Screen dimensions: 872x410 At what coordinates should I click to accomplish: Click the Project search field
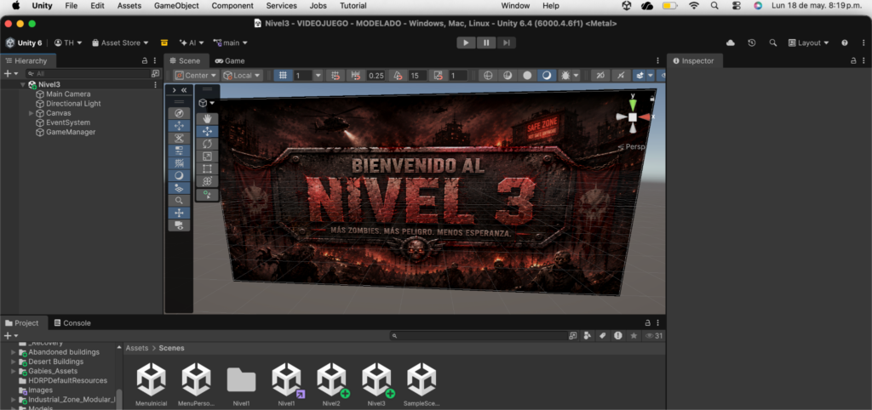479,336
